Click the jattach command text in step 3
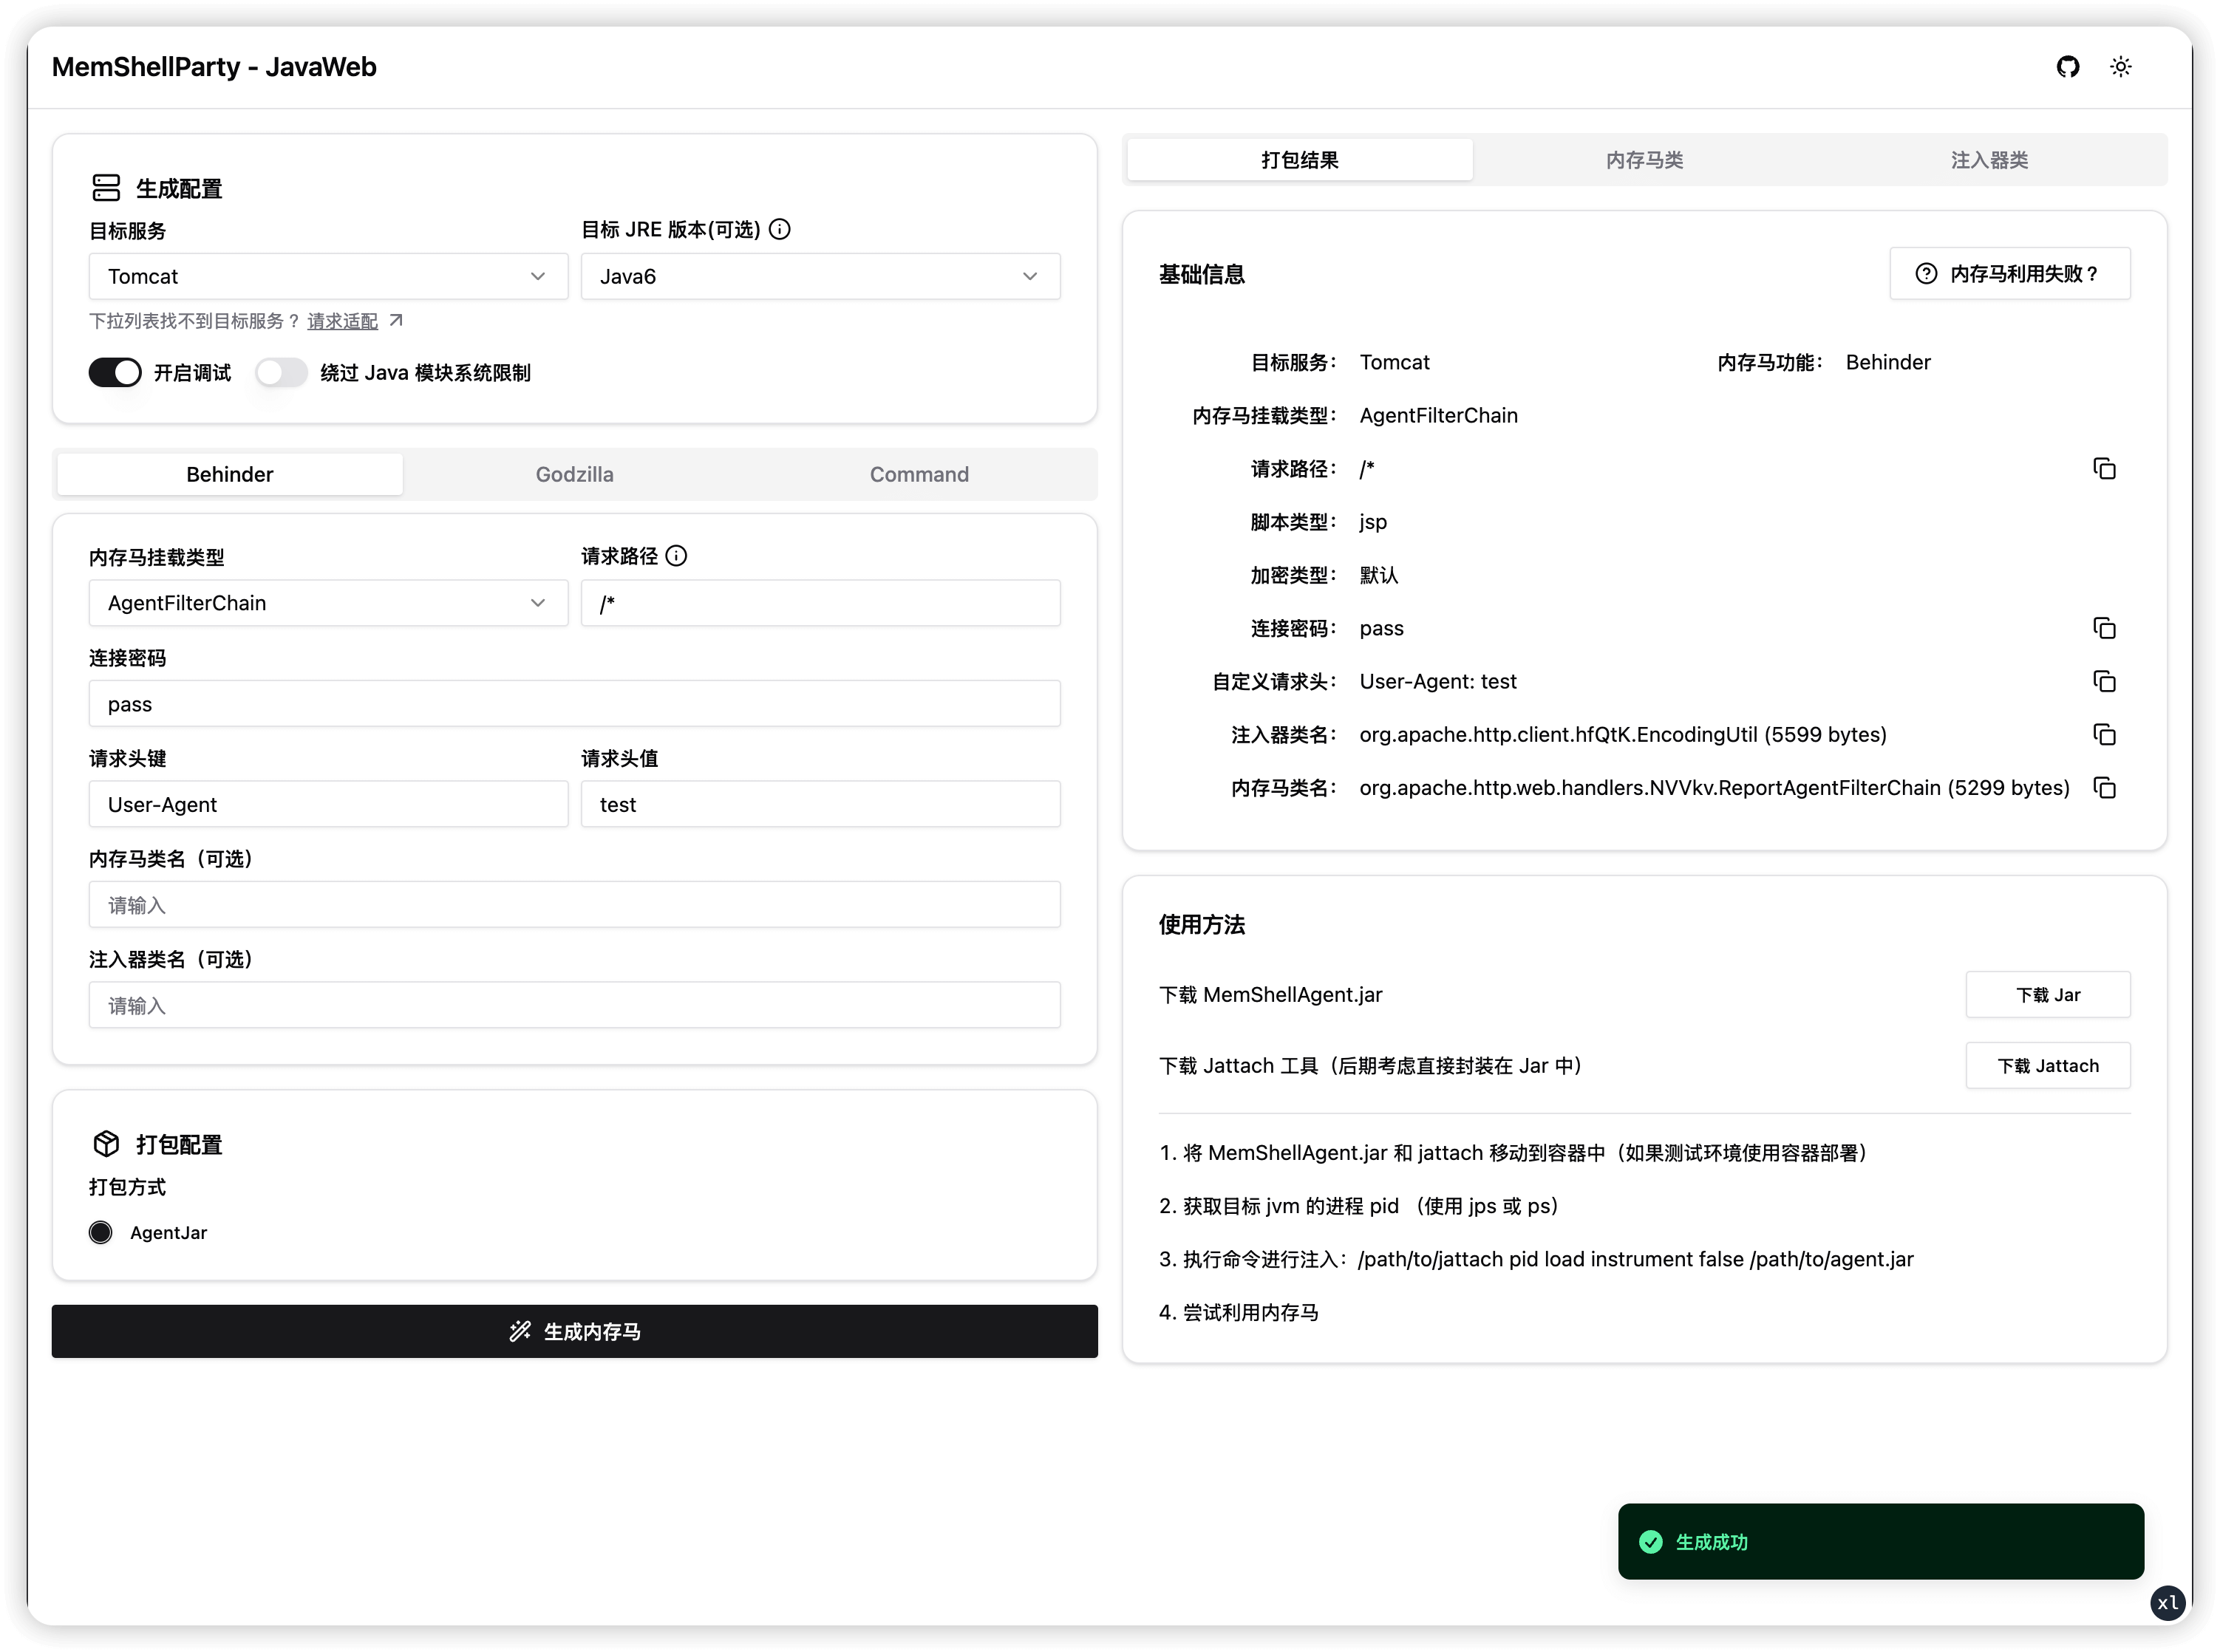Screen dimensions: 2220x1652 coord(1635,1259)
